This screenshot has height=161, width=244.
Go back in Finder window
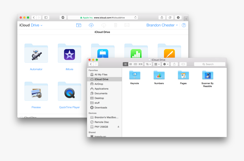coord(91,64)
